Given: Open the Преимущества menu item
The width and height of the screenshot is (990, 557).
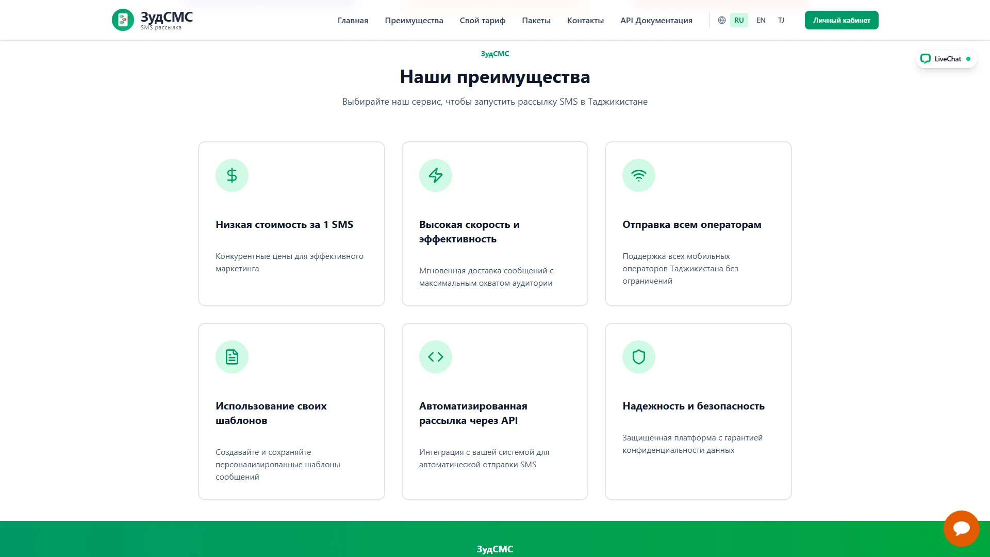Looking at the screenshot, I should pyautogui.click(x=414, y=21).
